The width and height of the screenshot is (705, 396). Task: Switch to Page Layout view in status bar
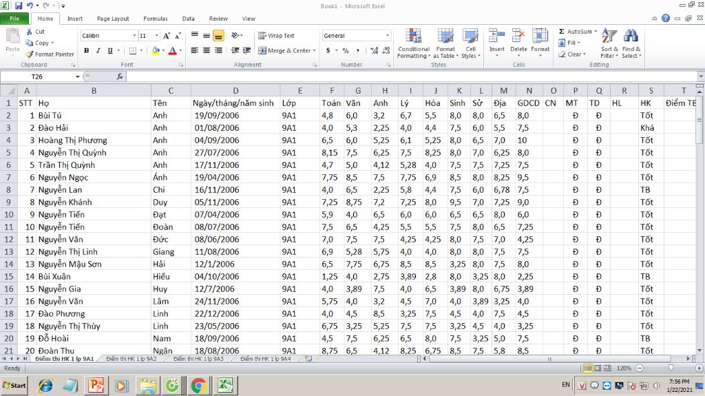tap(598, 368)
